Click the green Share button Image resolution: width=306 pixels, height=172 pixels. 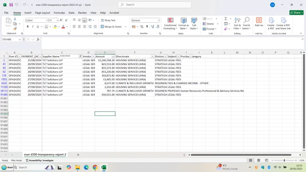tap(296, 13)
